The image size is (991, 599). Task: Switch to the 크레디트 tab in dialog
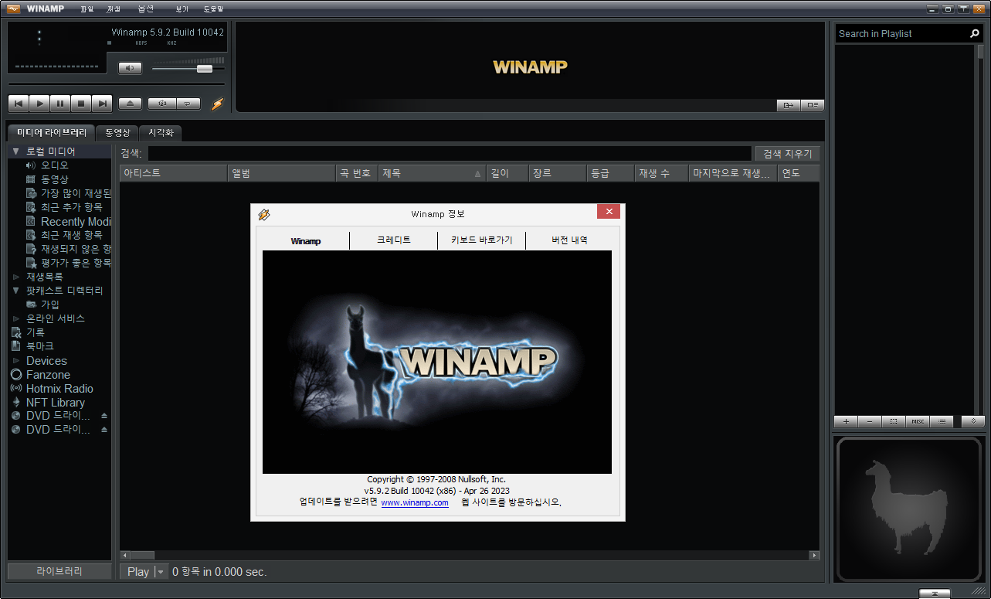coord(394,240)
